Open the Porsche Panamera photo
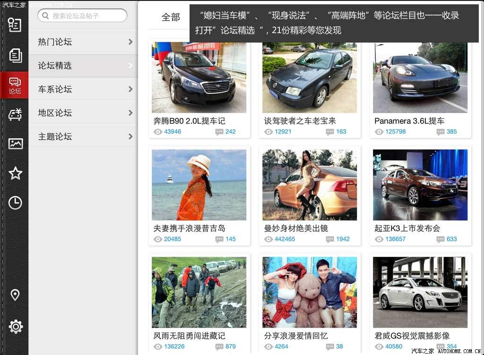484x355 pixels. pyautogui.click(x=420, y=78)
